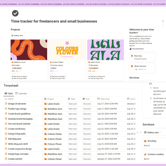Click the Not started status tag
Screen dimensions: 166x166
[x=17, y=68]
